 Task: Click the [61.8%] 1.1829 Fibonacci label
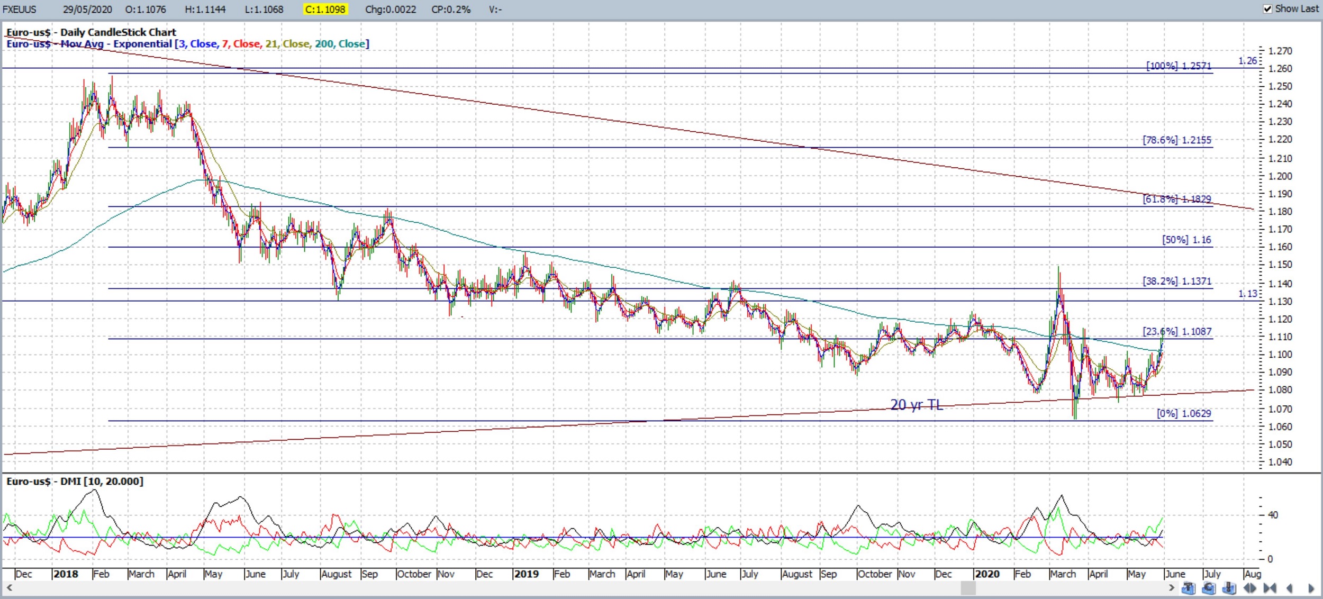point(1176,199)
